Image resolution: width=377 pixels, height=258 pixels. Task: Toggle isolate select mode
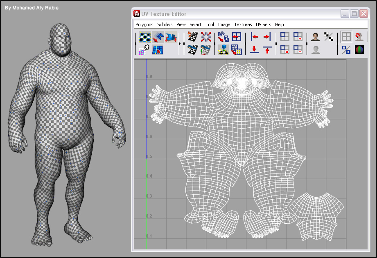pyautogui.click(x=285, y=37)
